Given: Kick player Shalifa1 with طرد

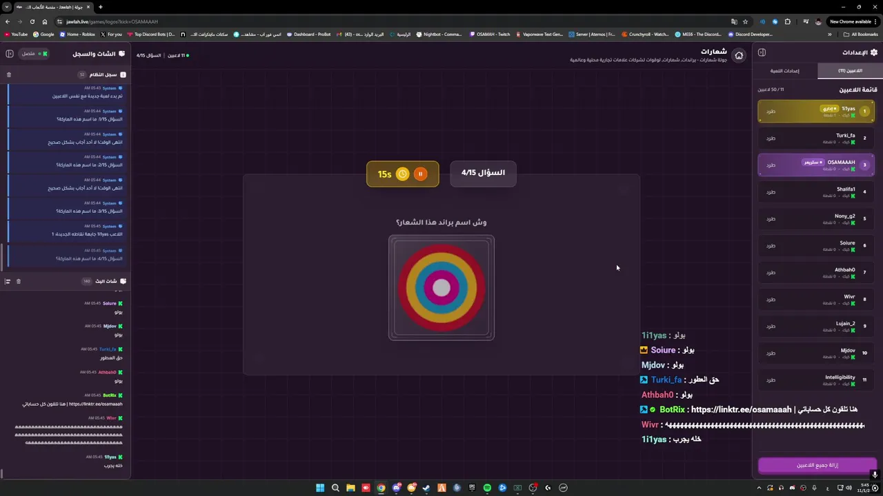Looking at the screenshot, I should pos(771,192).
